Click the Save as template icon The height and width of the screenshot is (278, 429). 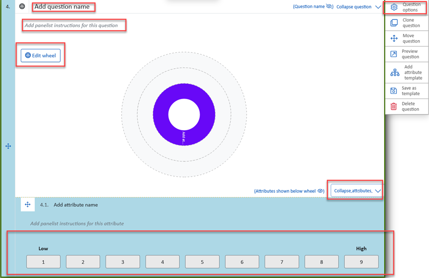pos(394,91)
